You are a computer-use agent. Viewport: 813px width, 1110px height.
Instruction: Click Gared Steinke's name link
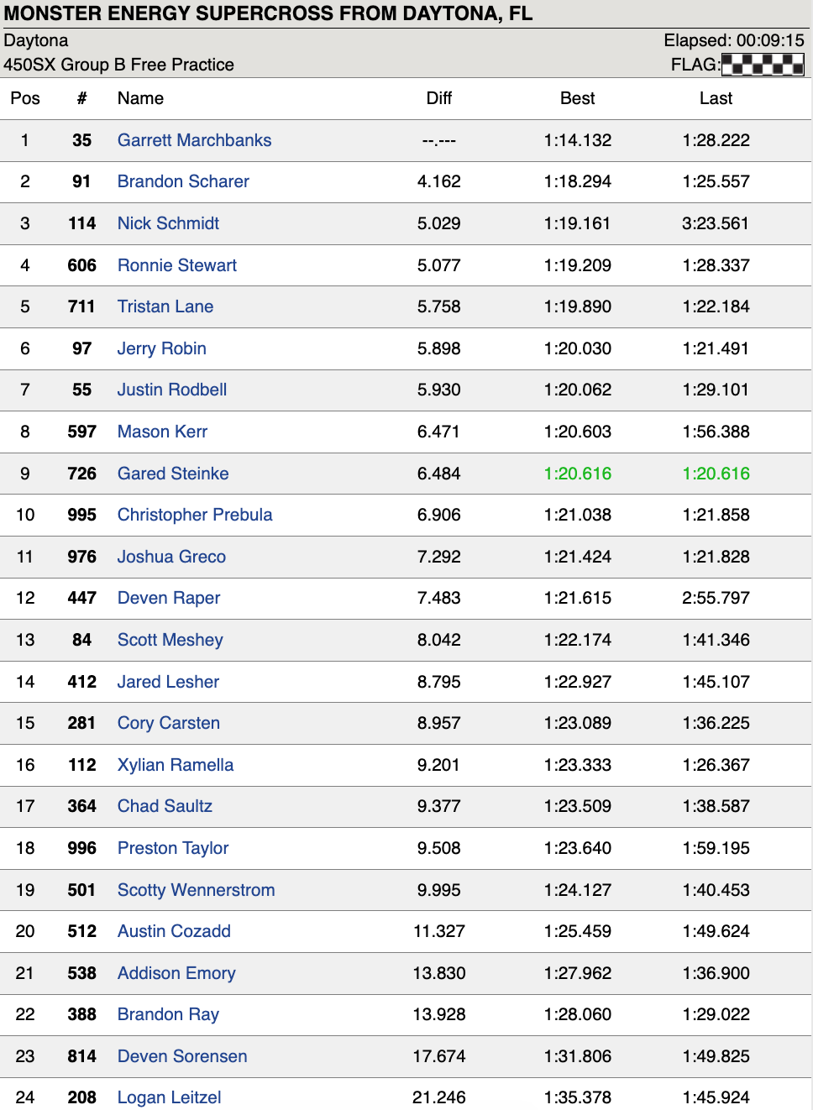[x=173, y=474]
